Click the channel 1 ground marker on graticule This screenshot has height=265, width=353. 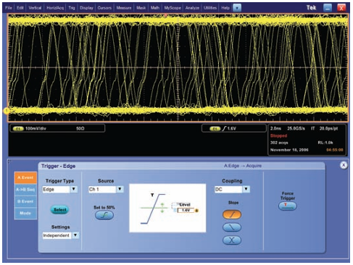tap(7, 111)
